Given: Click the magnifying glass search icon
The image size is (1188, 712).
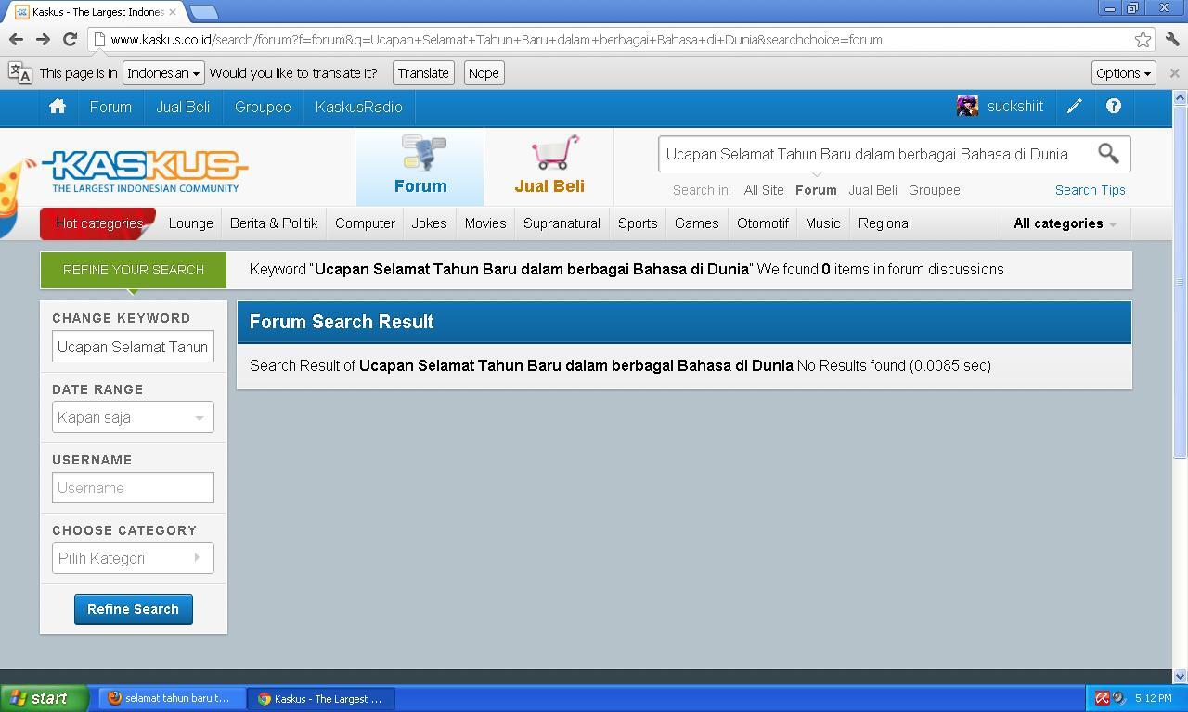Looking at the screenshot, I should pyautogui.click(x=1108, y=153).
